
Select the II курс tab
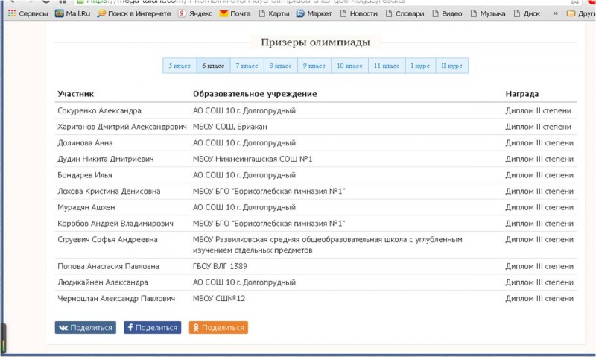(x=451, y=66)
